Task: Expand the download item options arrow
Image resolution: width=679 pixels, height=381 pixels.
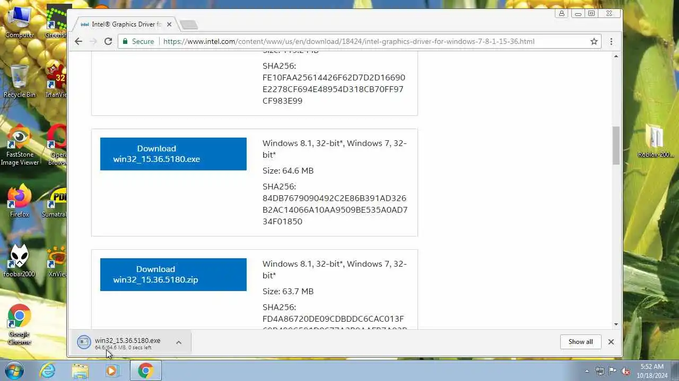Action: click(179, 342)
